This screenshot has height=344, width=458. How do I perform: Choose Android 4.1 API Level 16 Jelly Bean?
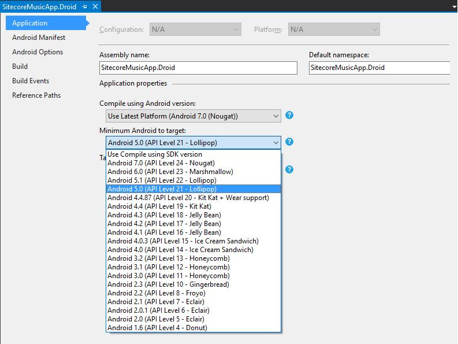(x=193, y=232)
